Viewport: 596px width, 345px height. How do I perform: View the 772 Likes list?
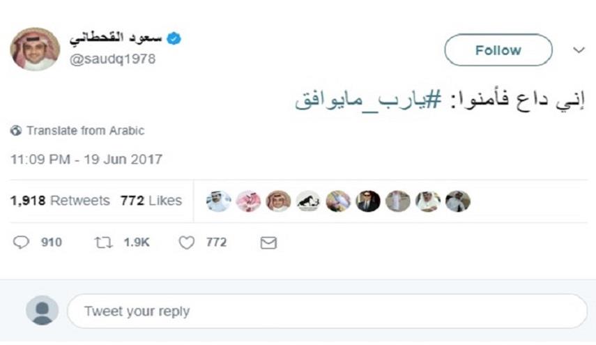point(151,201)
